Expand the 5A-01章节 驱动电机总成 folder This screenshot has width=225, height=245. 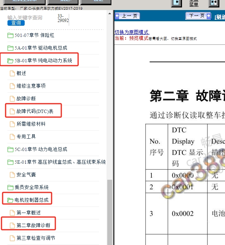point(37,48)
